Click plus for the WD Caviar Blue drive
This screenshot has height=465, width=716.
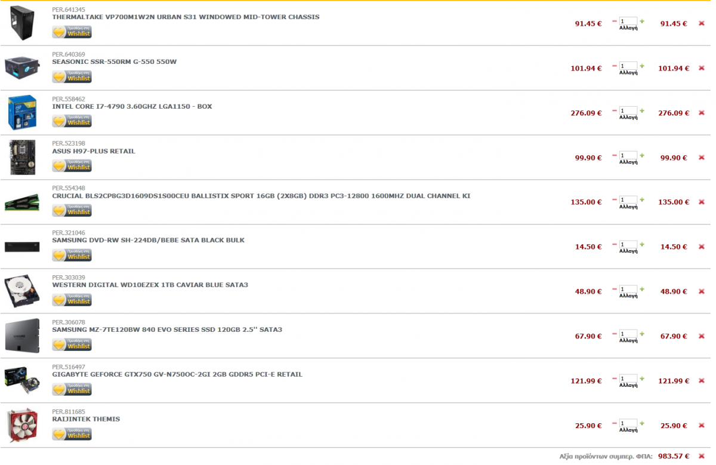(642, 289)
